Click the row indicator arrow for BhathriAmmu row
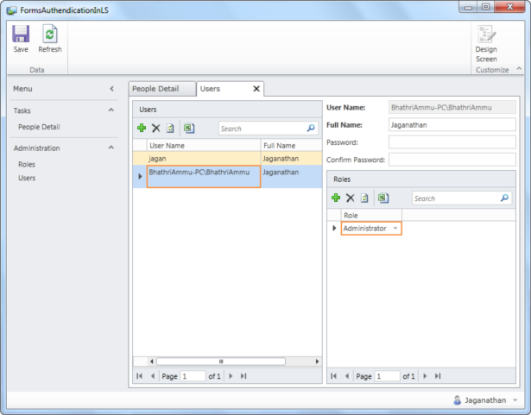The image size is (531, 415). click(x=140, y=176)
